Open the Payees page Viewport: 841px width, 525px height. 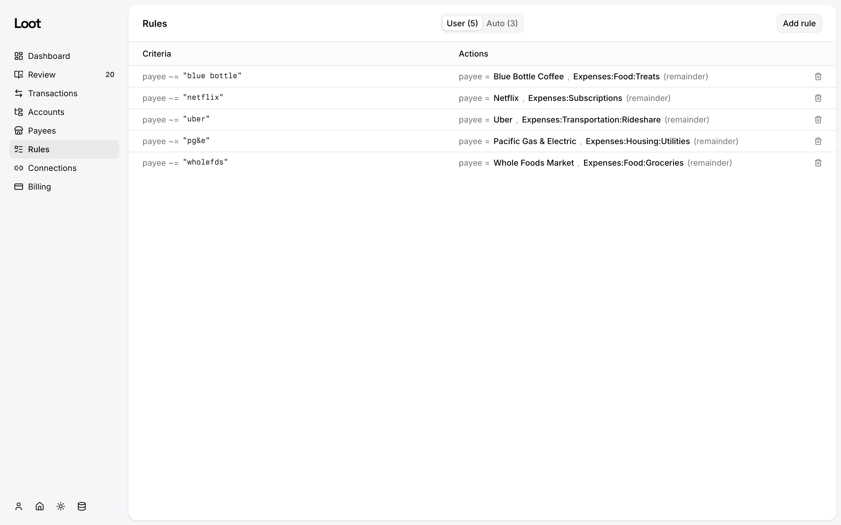coord(64,131)
